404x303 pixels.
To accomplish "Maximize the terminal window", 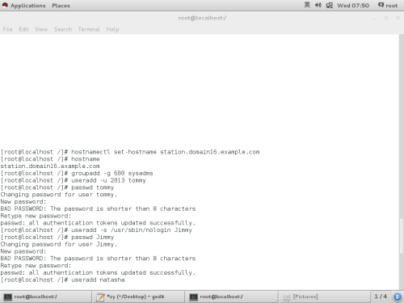I will [386, 18].
